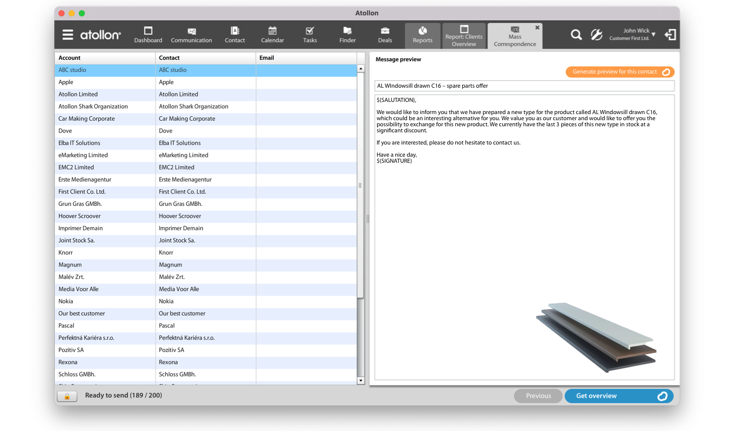Select the Nokia row in account list

[104, 301]
